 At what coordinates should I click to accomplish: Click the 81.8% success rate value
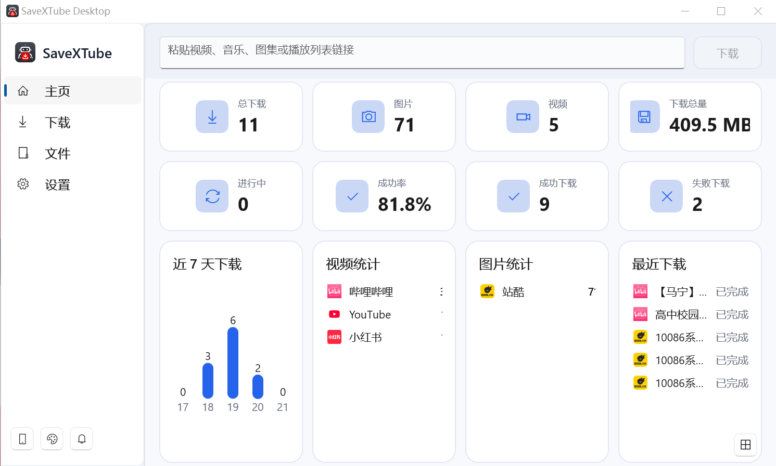click(404, 204)
